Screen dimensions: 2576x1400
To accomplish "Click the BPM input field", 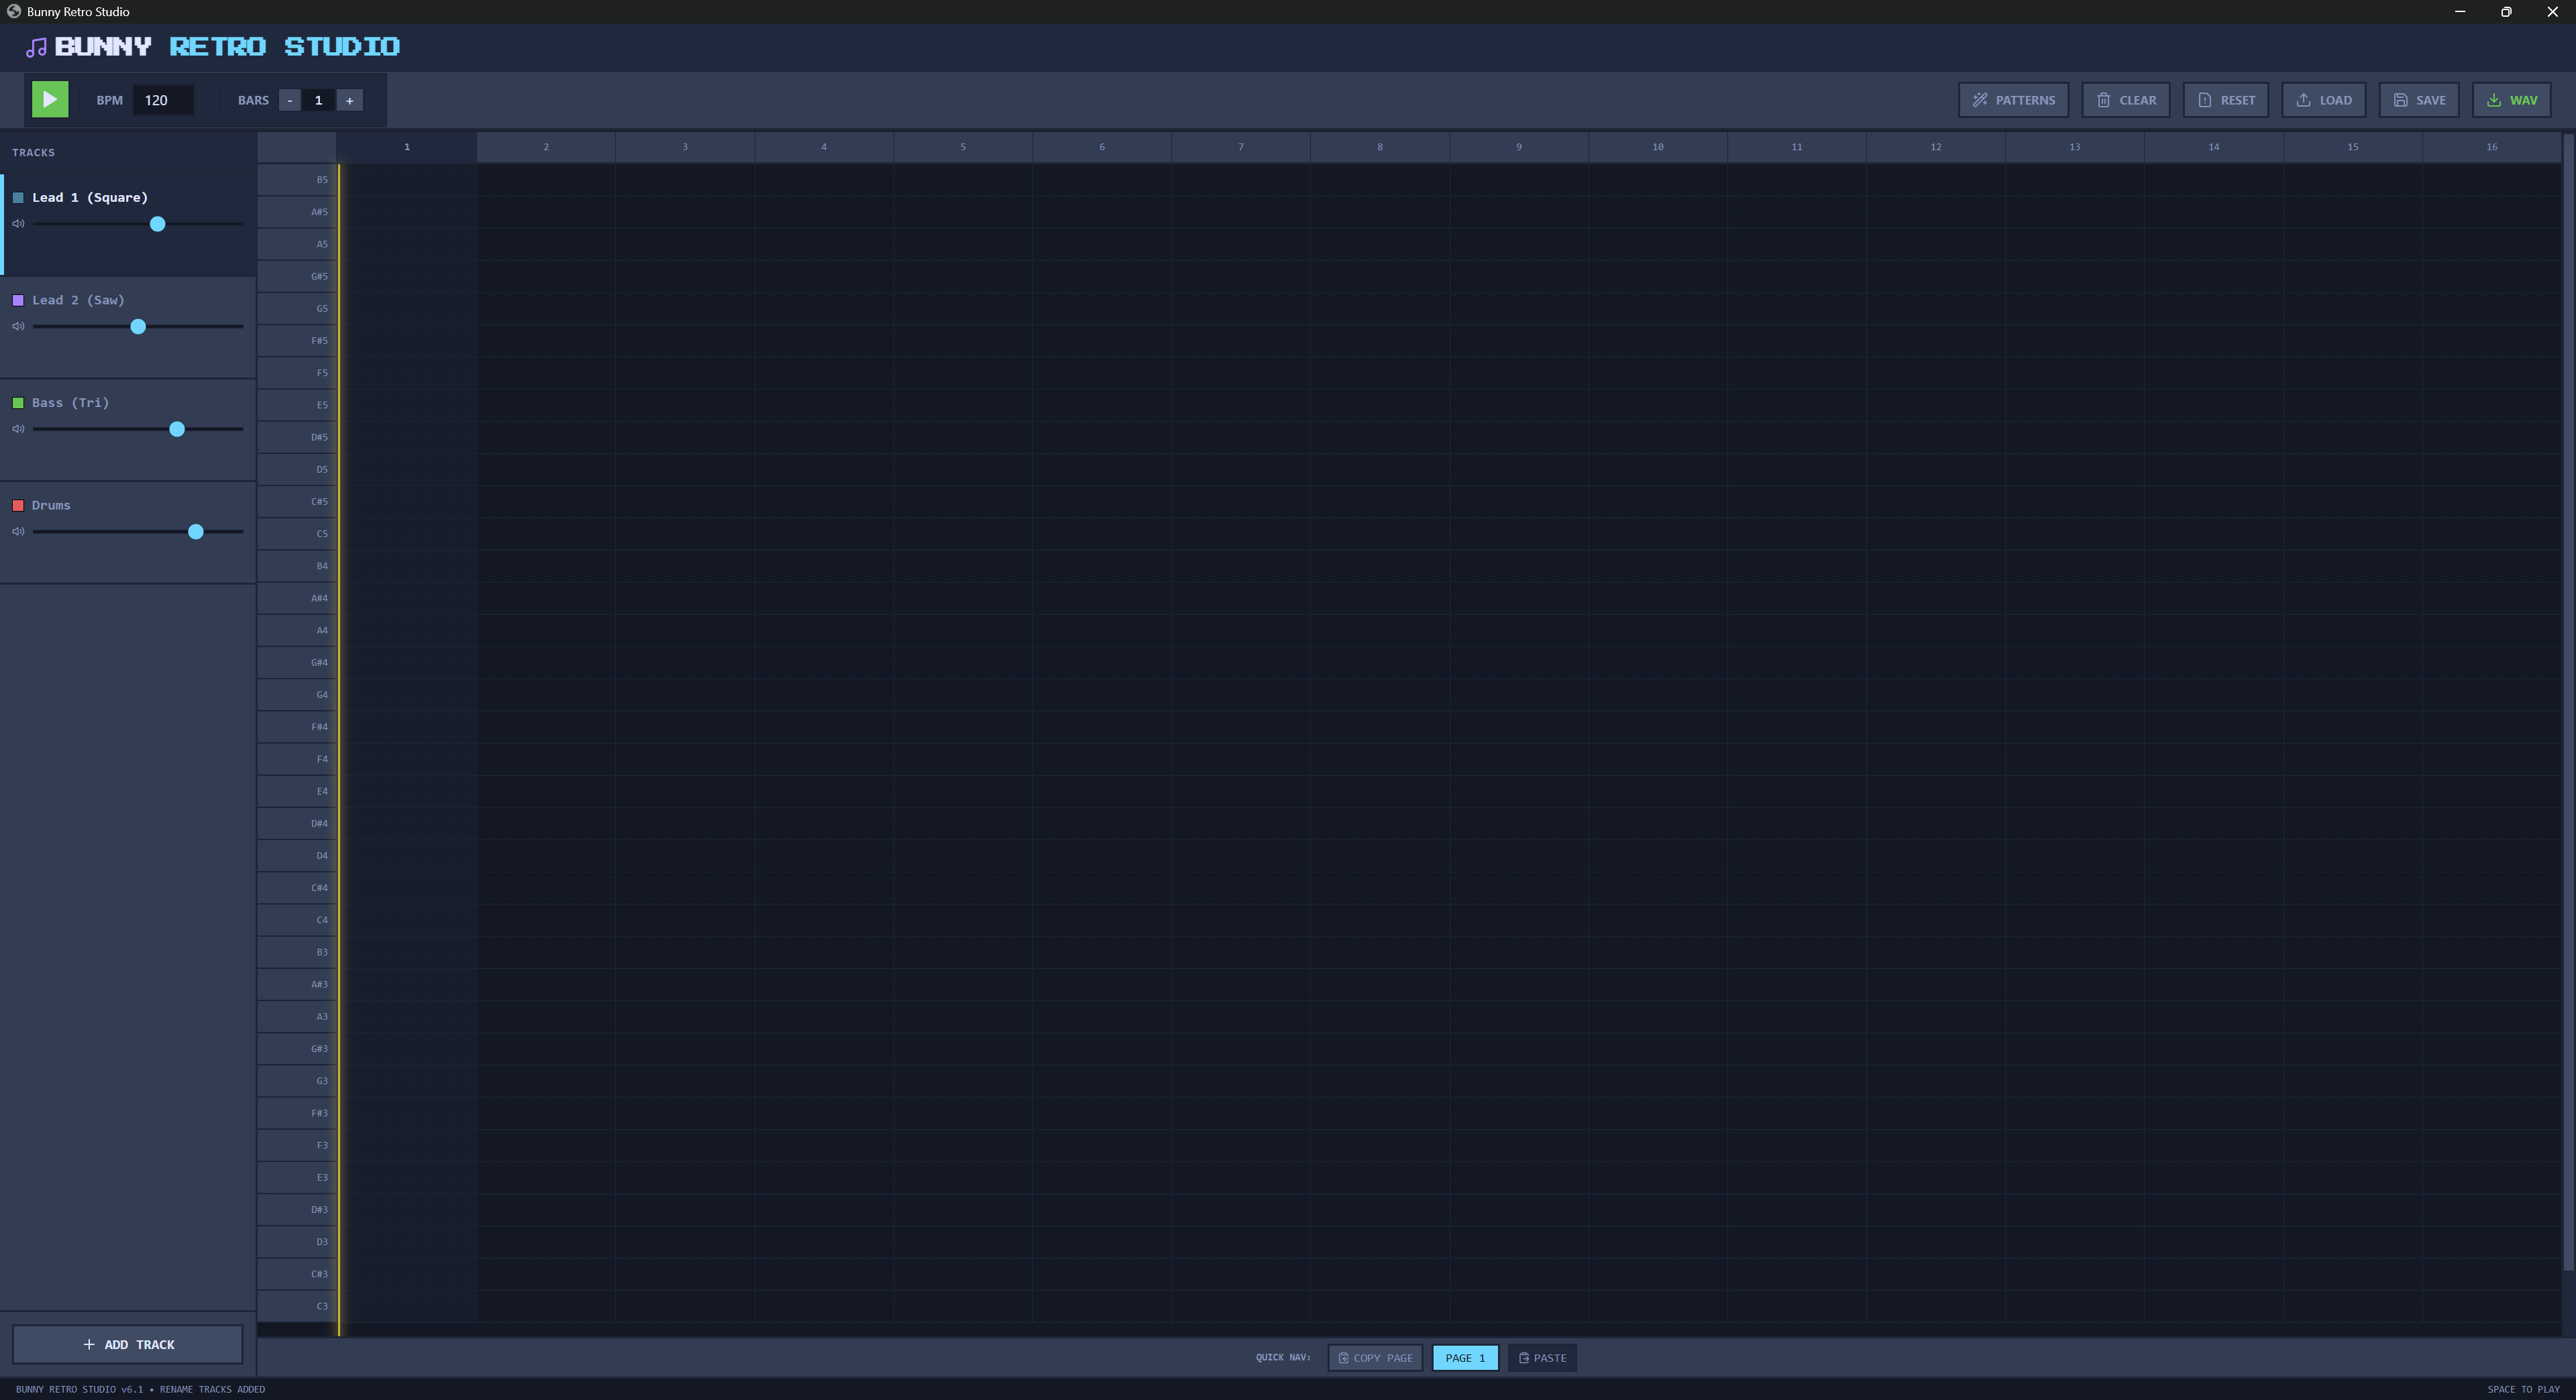I will (163, 100).
